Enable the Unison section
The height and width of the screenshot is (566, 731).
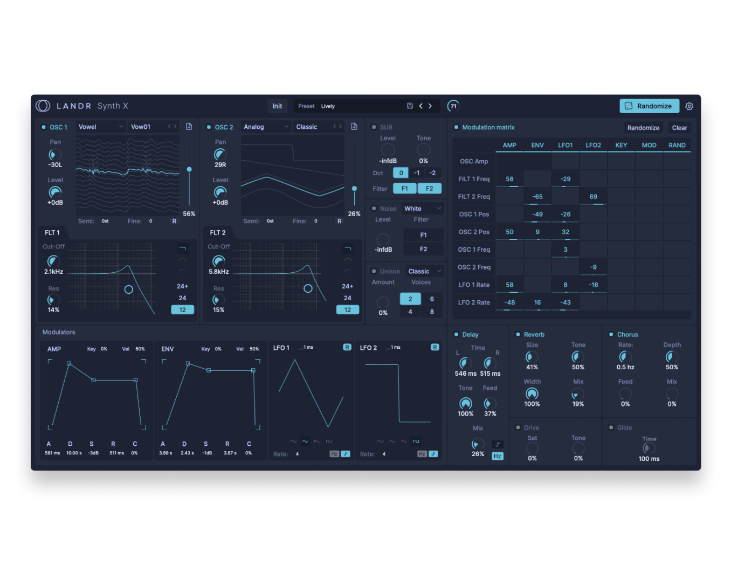pyautogui.click(x=374, y=271)
